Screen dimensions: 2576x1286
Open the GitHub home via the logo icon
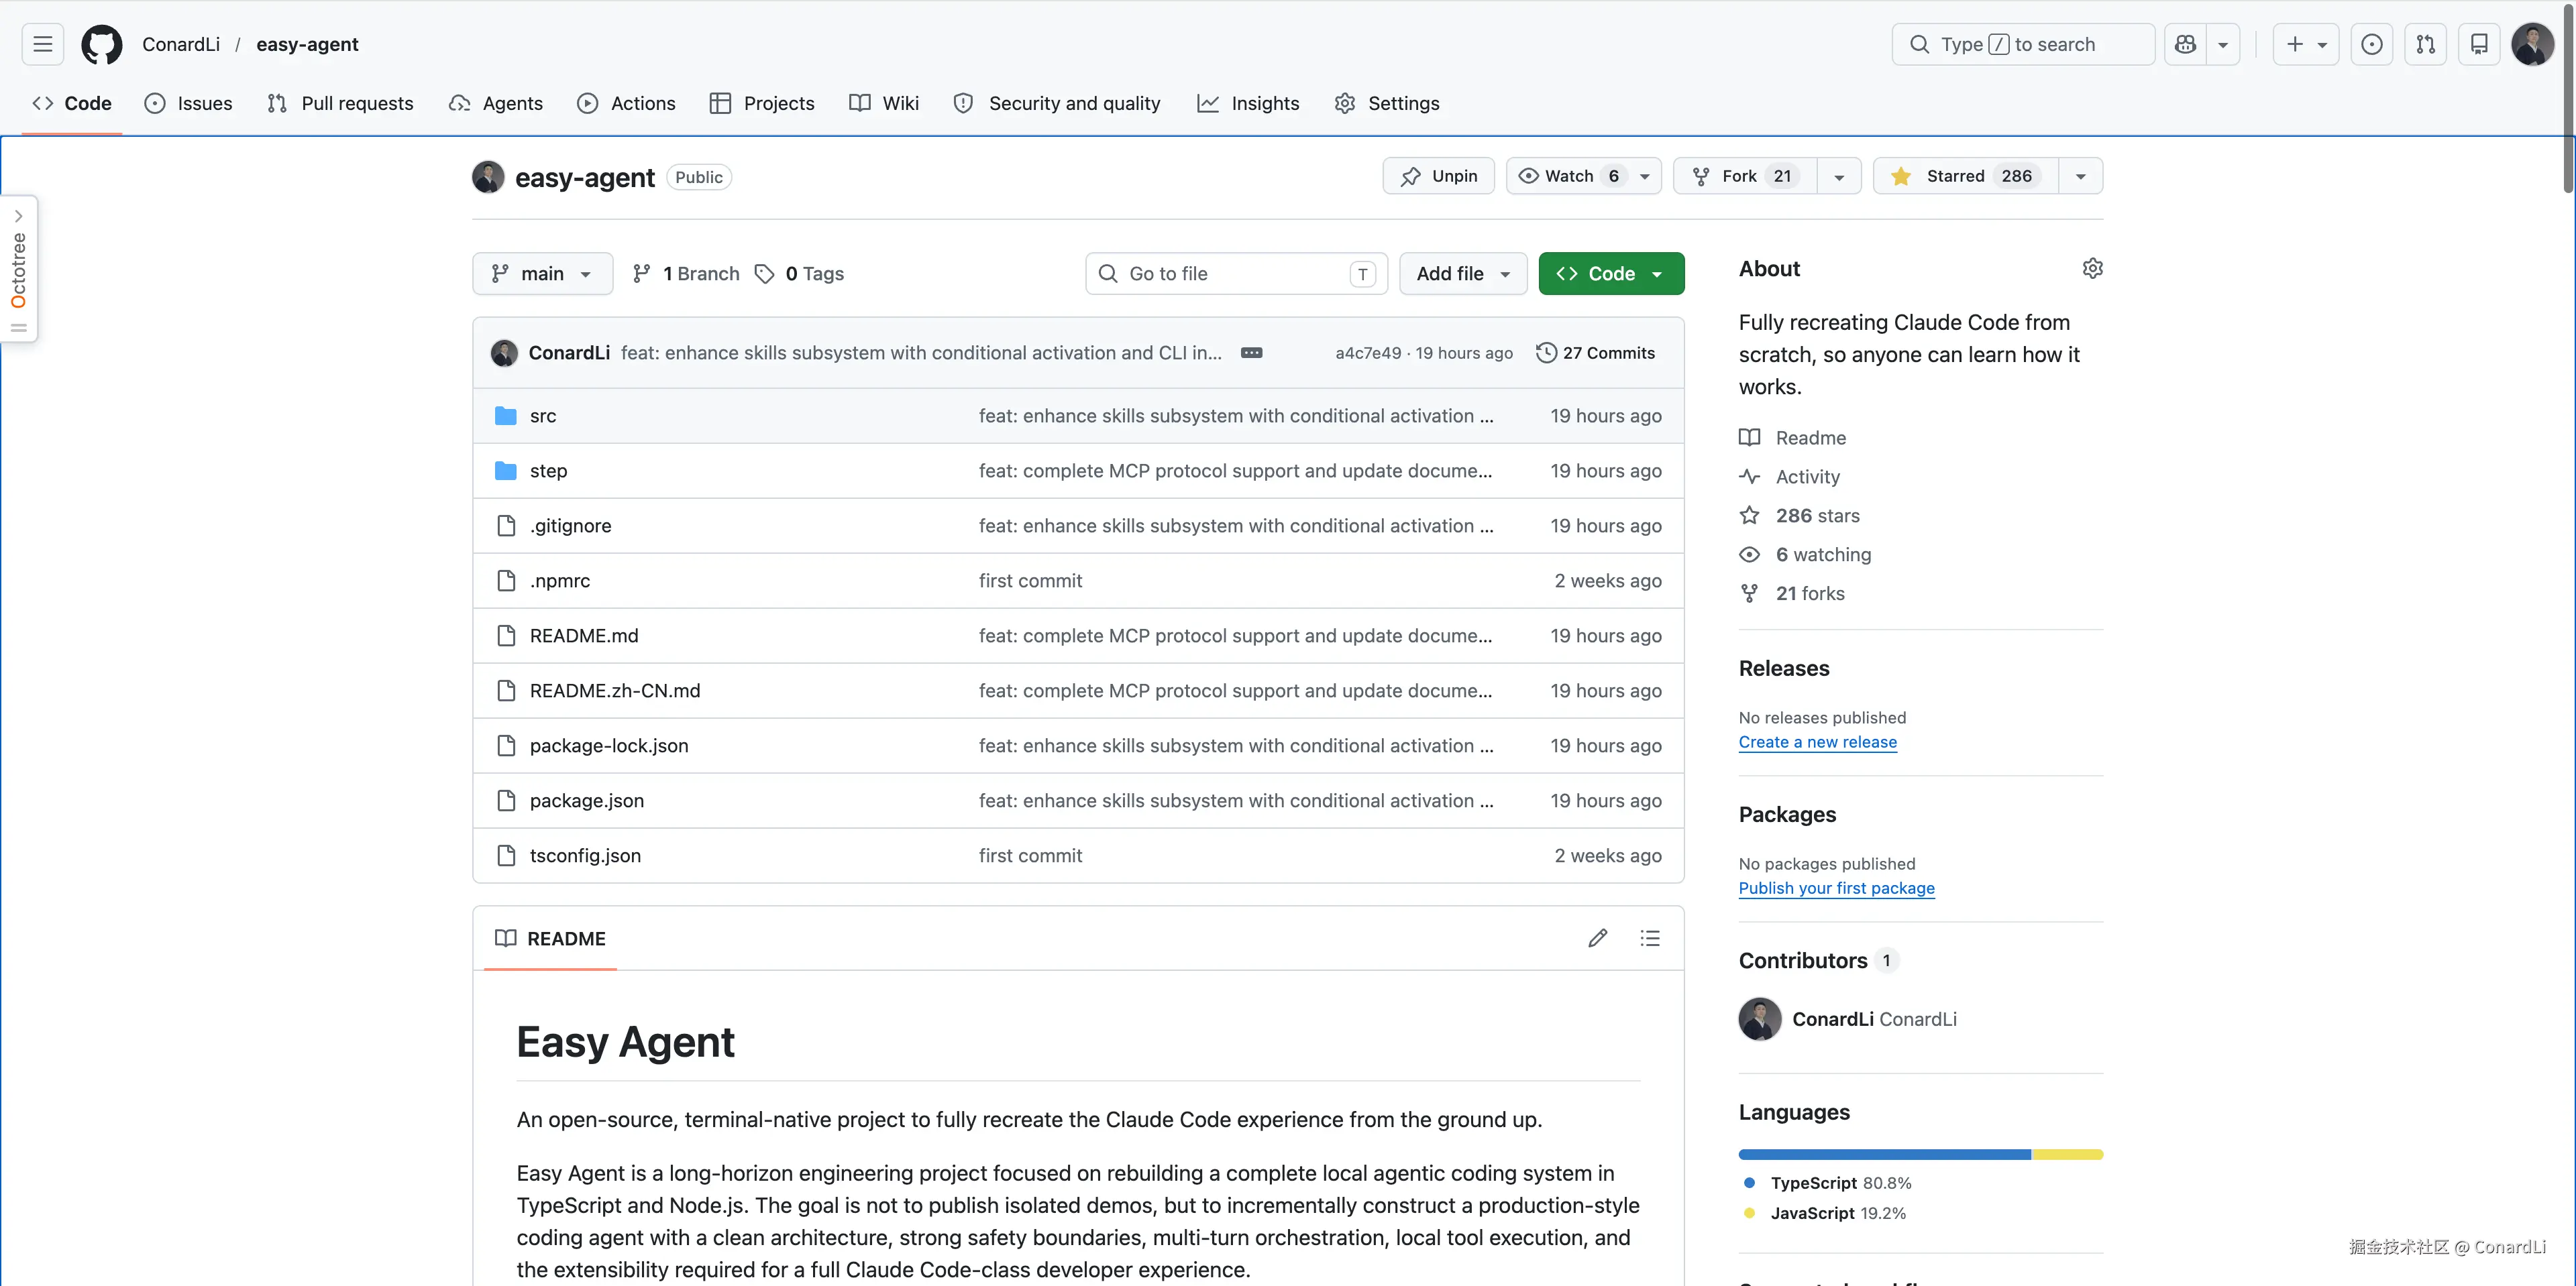coord(101,44)
